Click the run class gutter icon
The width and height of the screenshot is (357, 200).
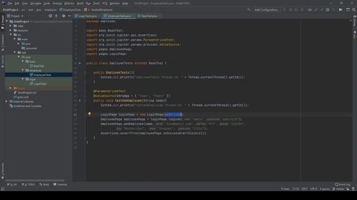[80, 63]
